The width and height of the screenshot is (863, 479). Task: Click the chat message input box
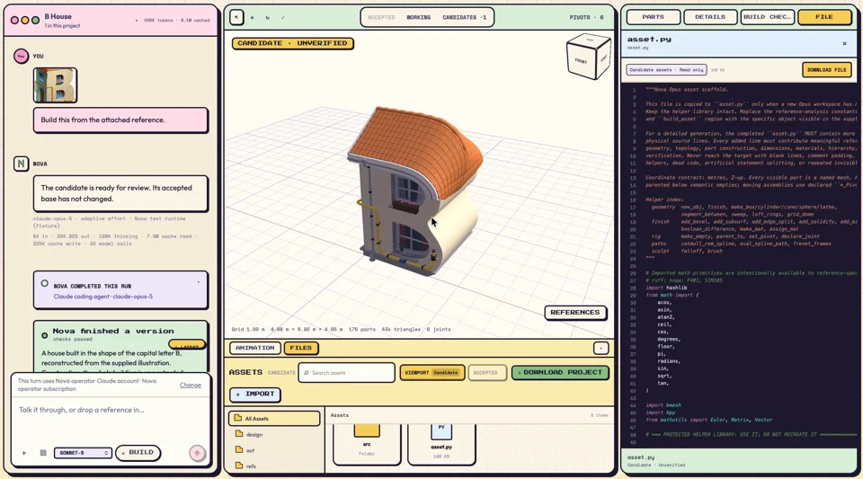click(x=110, y=417)
